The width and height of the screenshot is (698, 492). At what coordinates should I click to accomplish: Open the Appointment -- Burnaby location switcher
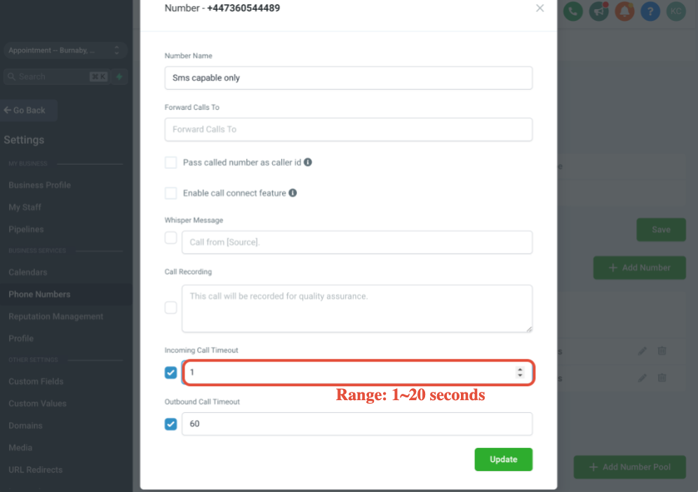click(65, 50)
